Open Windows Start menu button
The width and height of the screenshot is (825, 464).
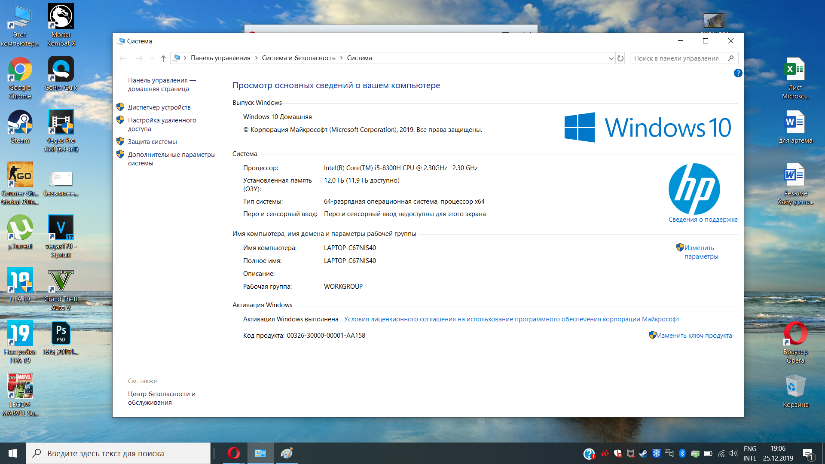(x=13, y=453)
